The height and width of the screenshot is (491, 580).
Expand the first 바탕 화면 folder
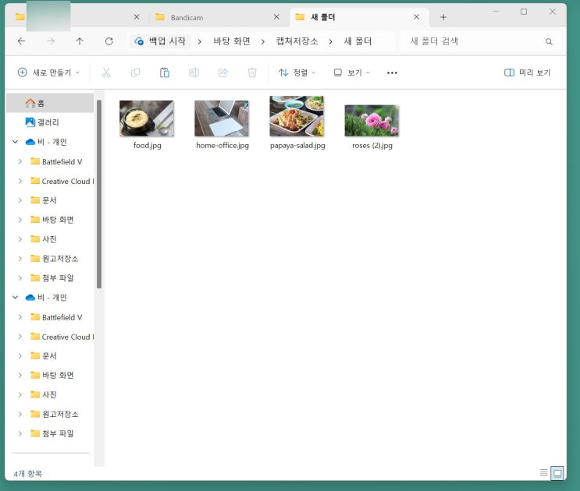point(20,220)
